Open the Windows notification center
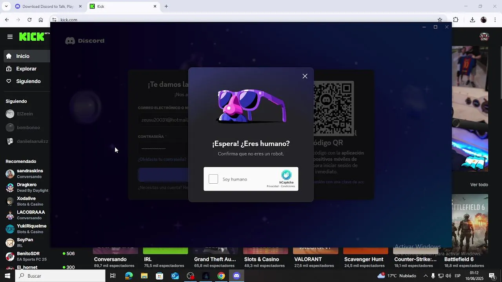The width and height of the screenshot is (502, 282). [492, 276]
